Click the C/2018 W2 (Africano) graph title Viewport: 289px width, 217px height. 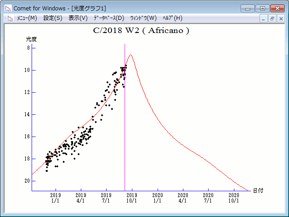pos(141,31)
